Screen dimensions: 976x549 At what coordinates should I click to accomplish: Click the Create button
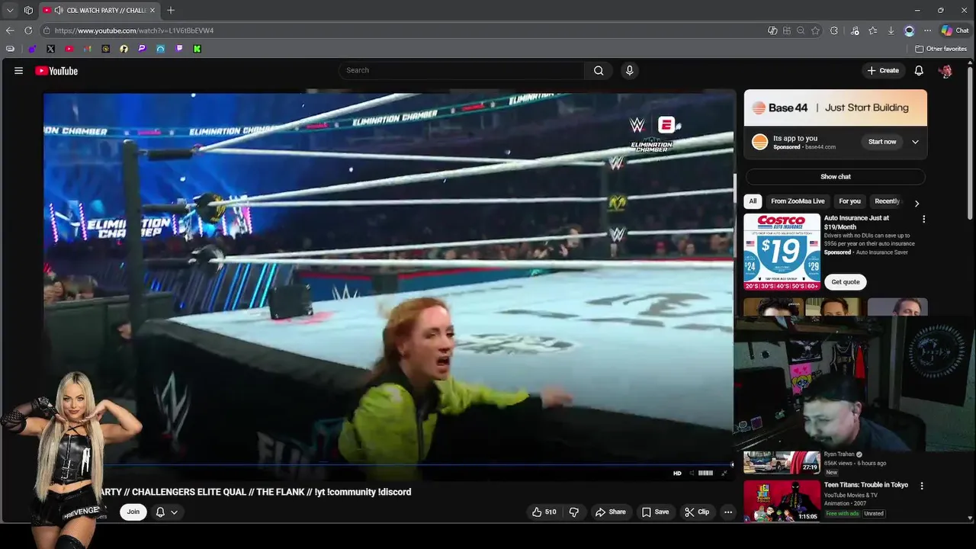[x=883, y=70]
